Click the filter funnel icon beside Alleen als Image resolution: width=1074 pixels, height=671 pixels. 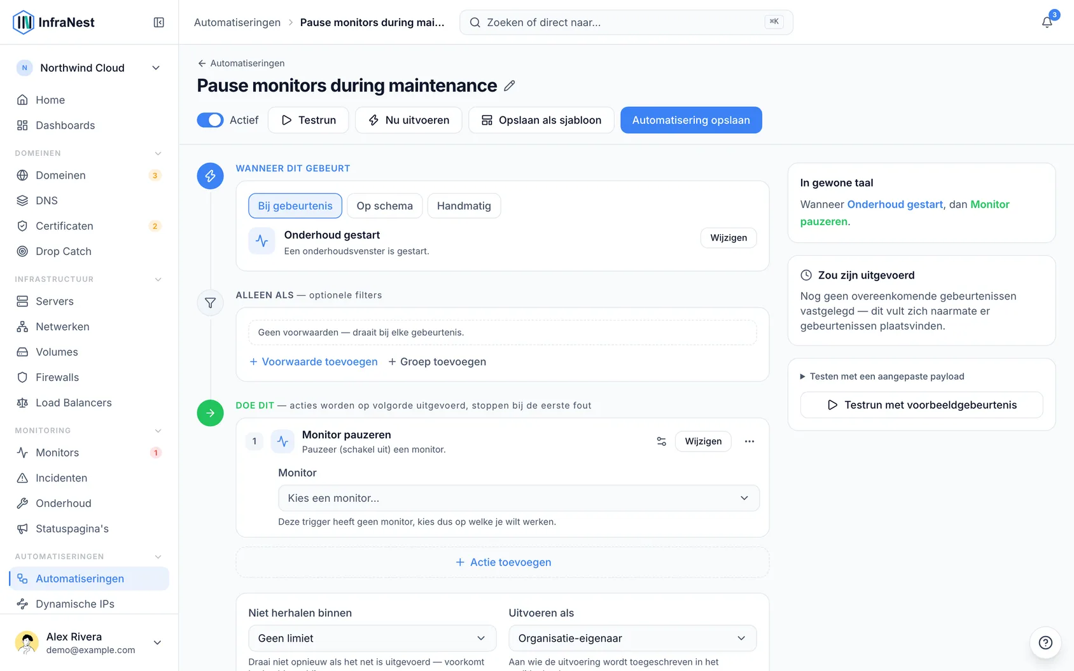click(210, 303)
